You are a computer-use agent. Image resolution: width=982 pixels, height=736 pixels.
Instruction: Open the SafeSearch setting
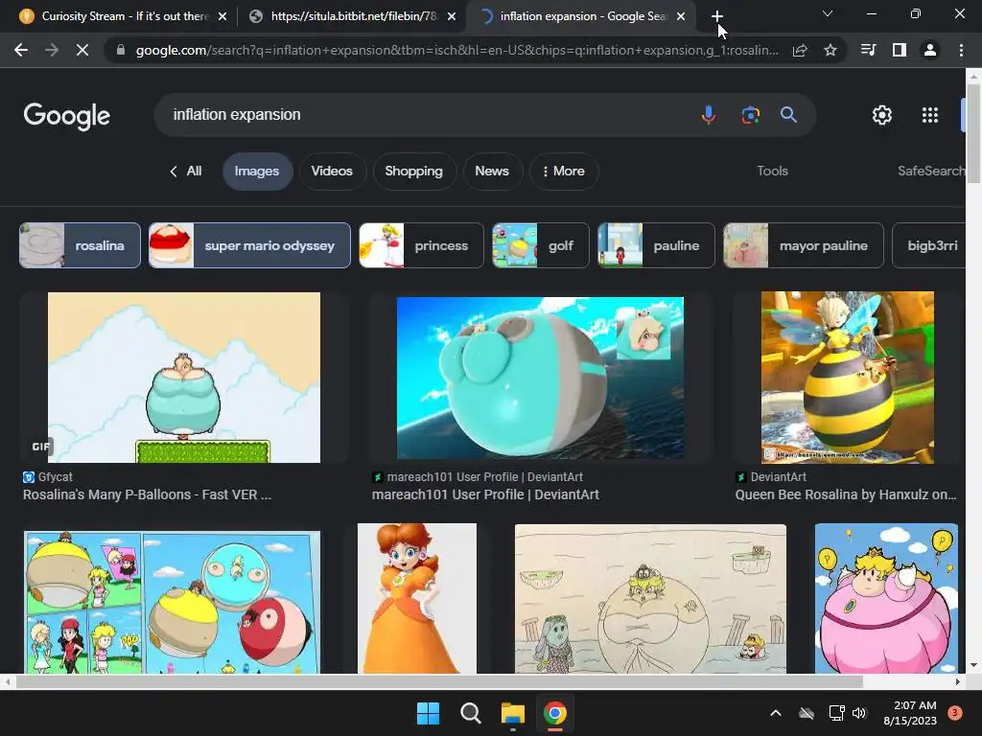(931, 171)
